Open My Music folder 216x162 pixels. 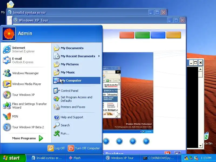77,72
